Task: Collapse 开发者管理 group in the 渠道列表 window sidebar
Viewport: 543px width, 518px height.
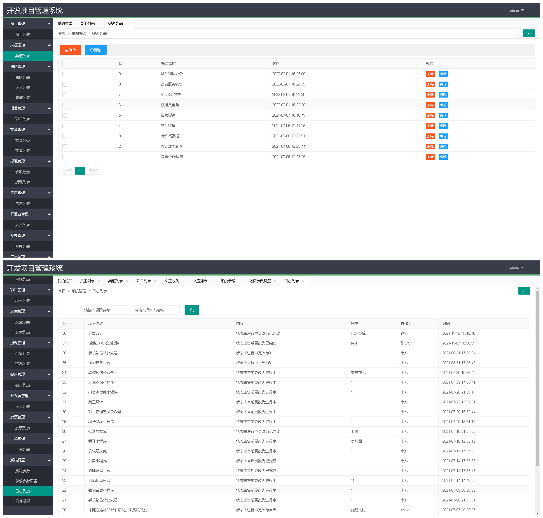Action: pyautogui.click(x=28, y=214)
